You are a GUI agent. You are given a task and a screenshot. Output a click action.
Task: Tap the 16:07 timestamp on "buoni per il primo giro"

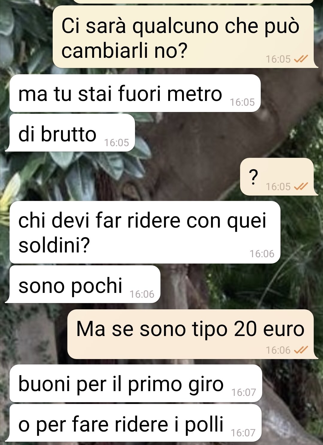pyautogui.click(x=244, y=392)
